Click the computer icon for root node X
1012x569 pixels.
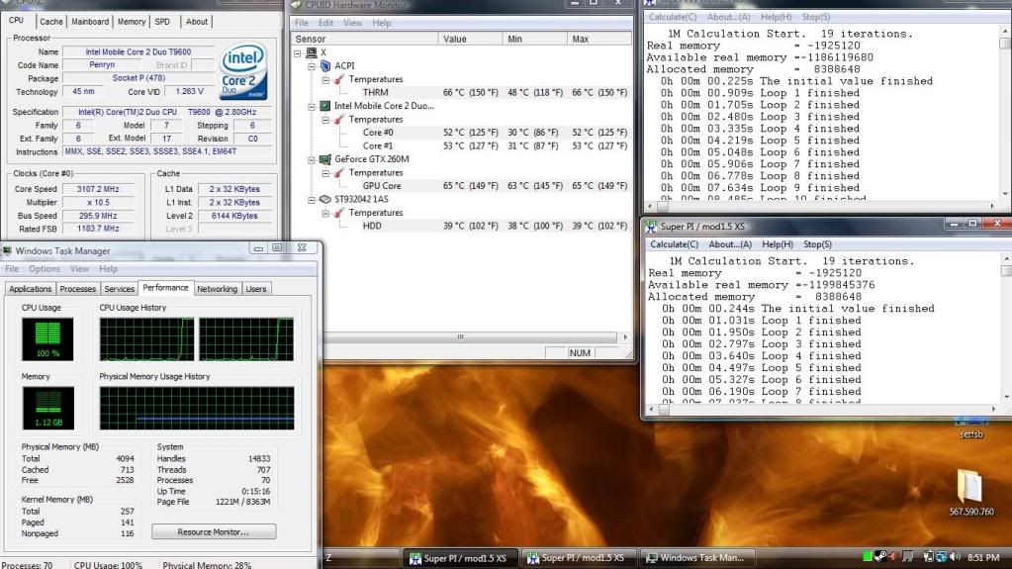(312, 52)
